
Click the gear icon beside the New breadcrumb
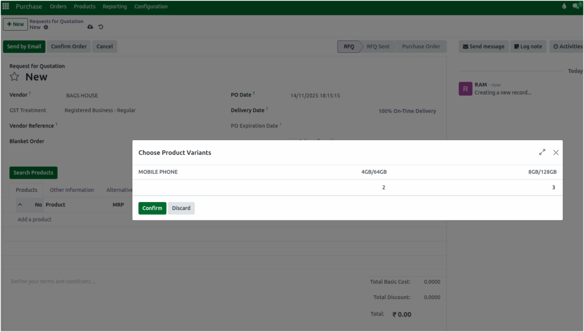coord(45,27)
